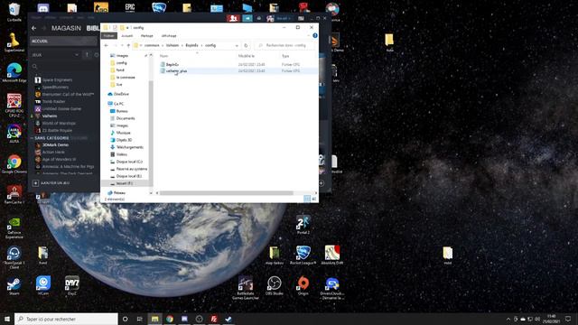
Task: Click the Valheim breadcrumb in address bar
Action: (x=172, y=45)
